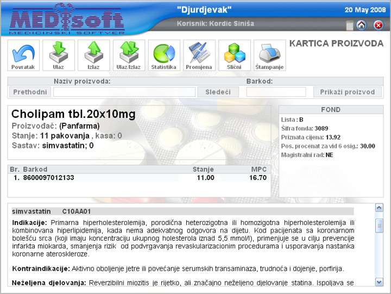Click the FOND panel header

[x=331, y=110]
